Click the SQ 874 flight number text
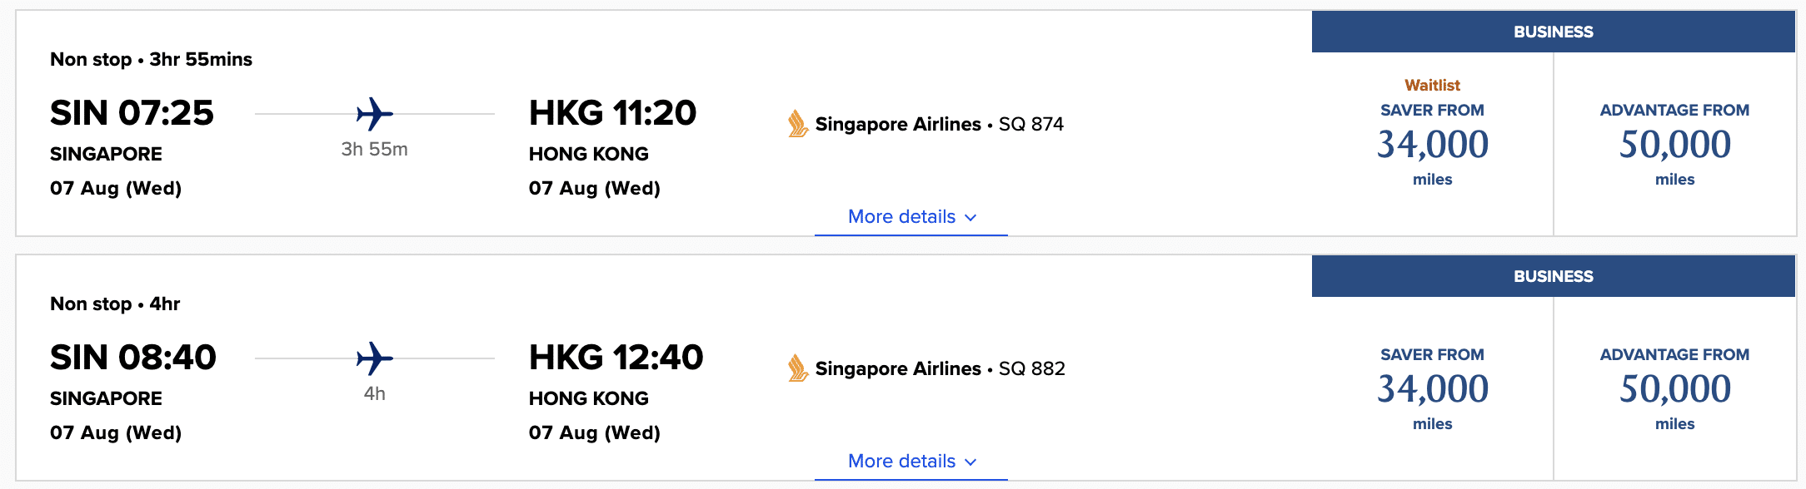 coord(1031,124)
